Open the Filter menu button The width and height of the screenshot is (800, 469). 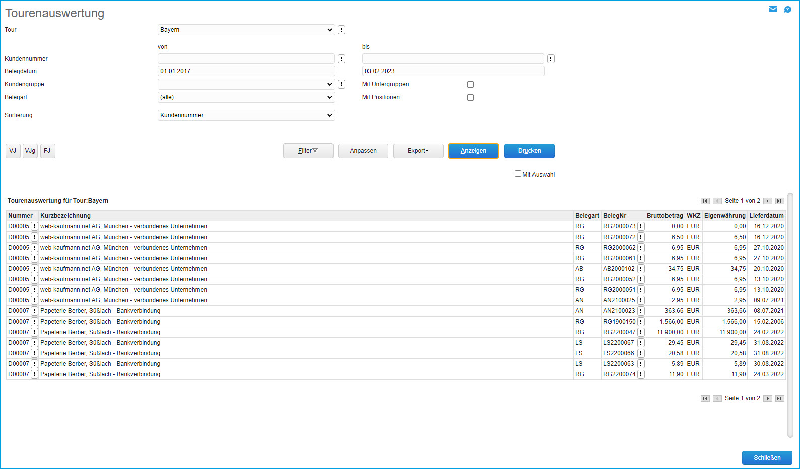tap(308, 151)
